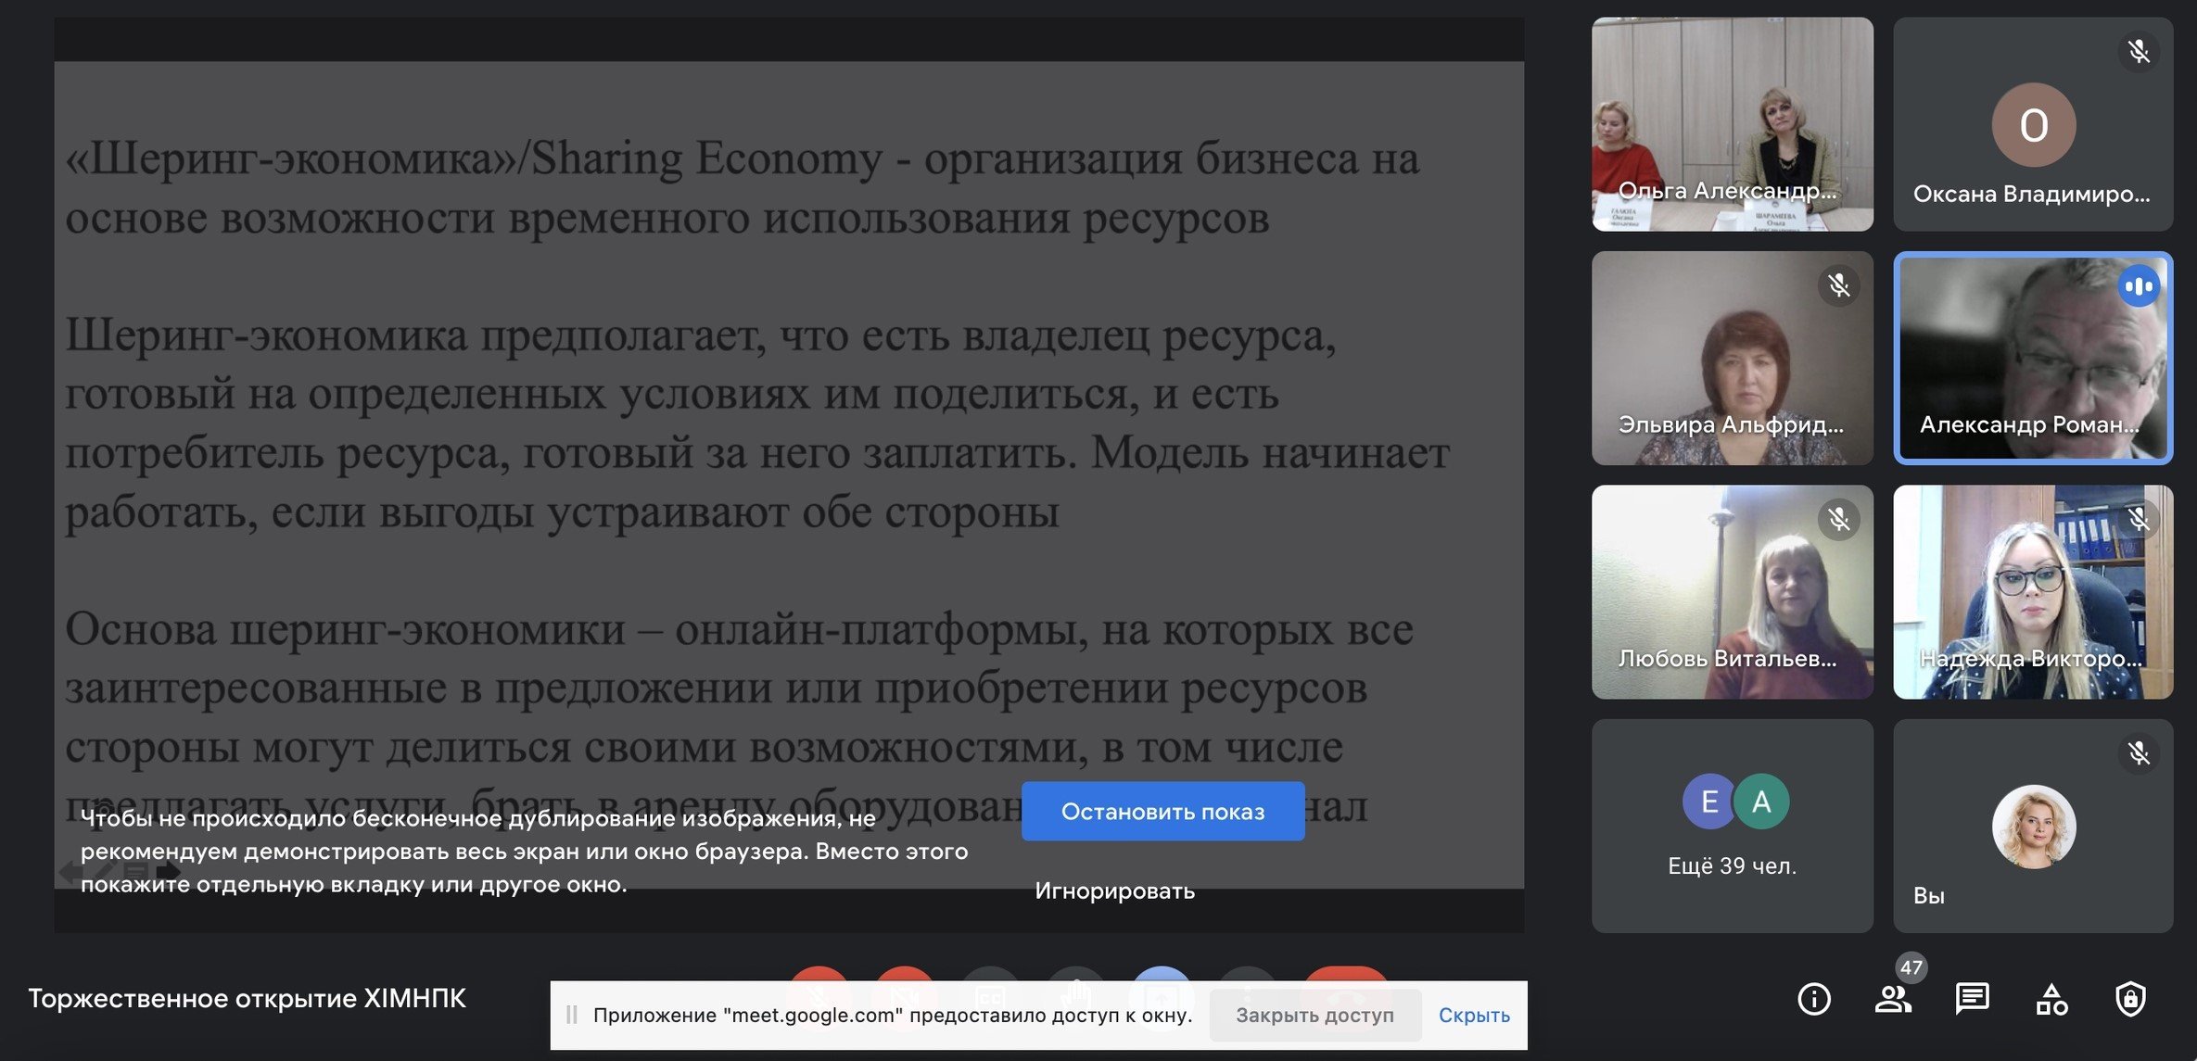Open the chat with everyone icon

[1972, 999]
